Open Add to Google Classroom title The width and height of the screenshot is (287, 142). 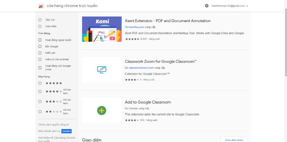click(x=148, y=102)
